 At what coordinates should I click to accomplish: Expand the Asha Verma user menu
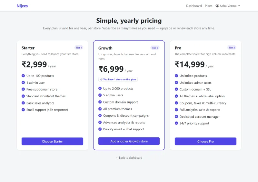coord(228,6)
